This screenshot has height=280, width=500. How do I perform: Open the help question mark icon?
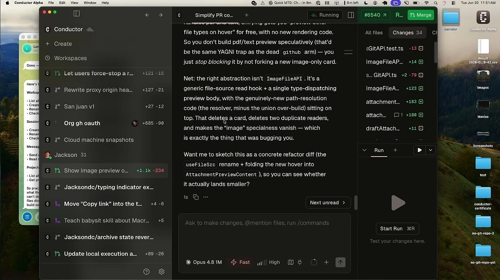pos(147,272)
